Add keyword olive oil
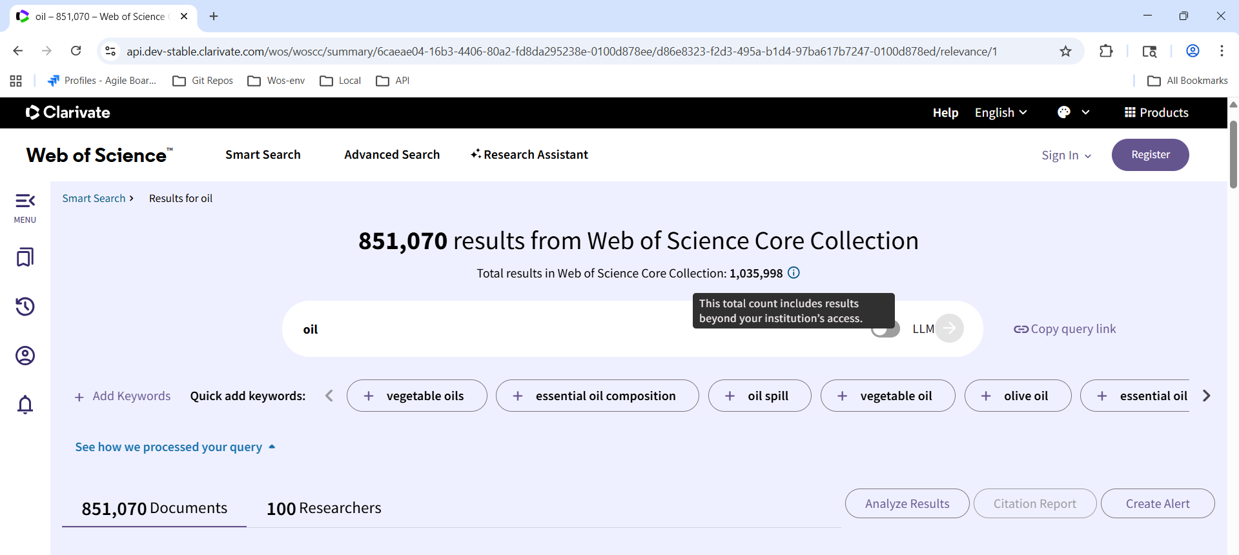The height and width of the screenshot is (555, 1239). tap(1018, 396)
